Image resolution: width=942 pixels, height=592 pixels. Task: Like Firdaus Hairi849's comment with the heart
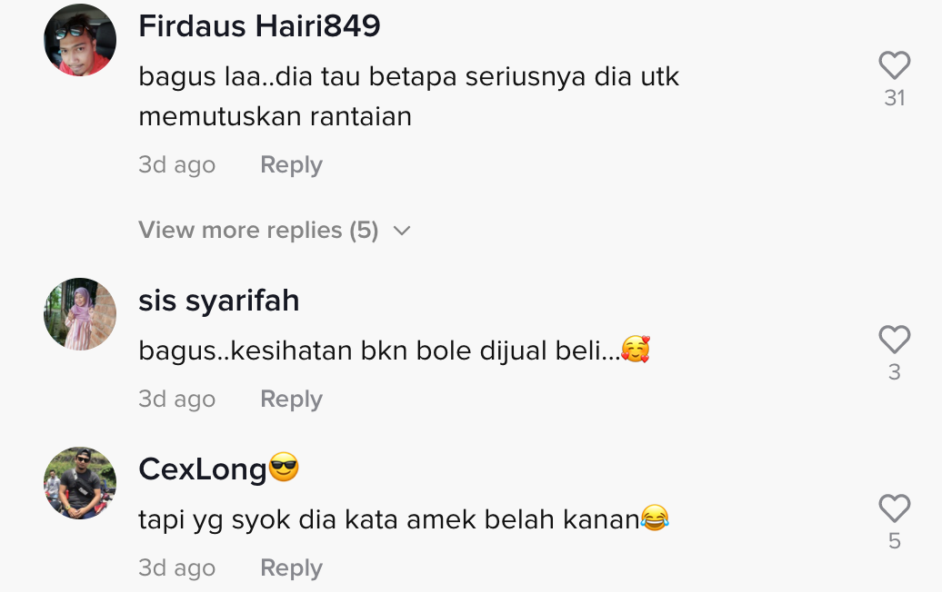(x=895, y=64)
